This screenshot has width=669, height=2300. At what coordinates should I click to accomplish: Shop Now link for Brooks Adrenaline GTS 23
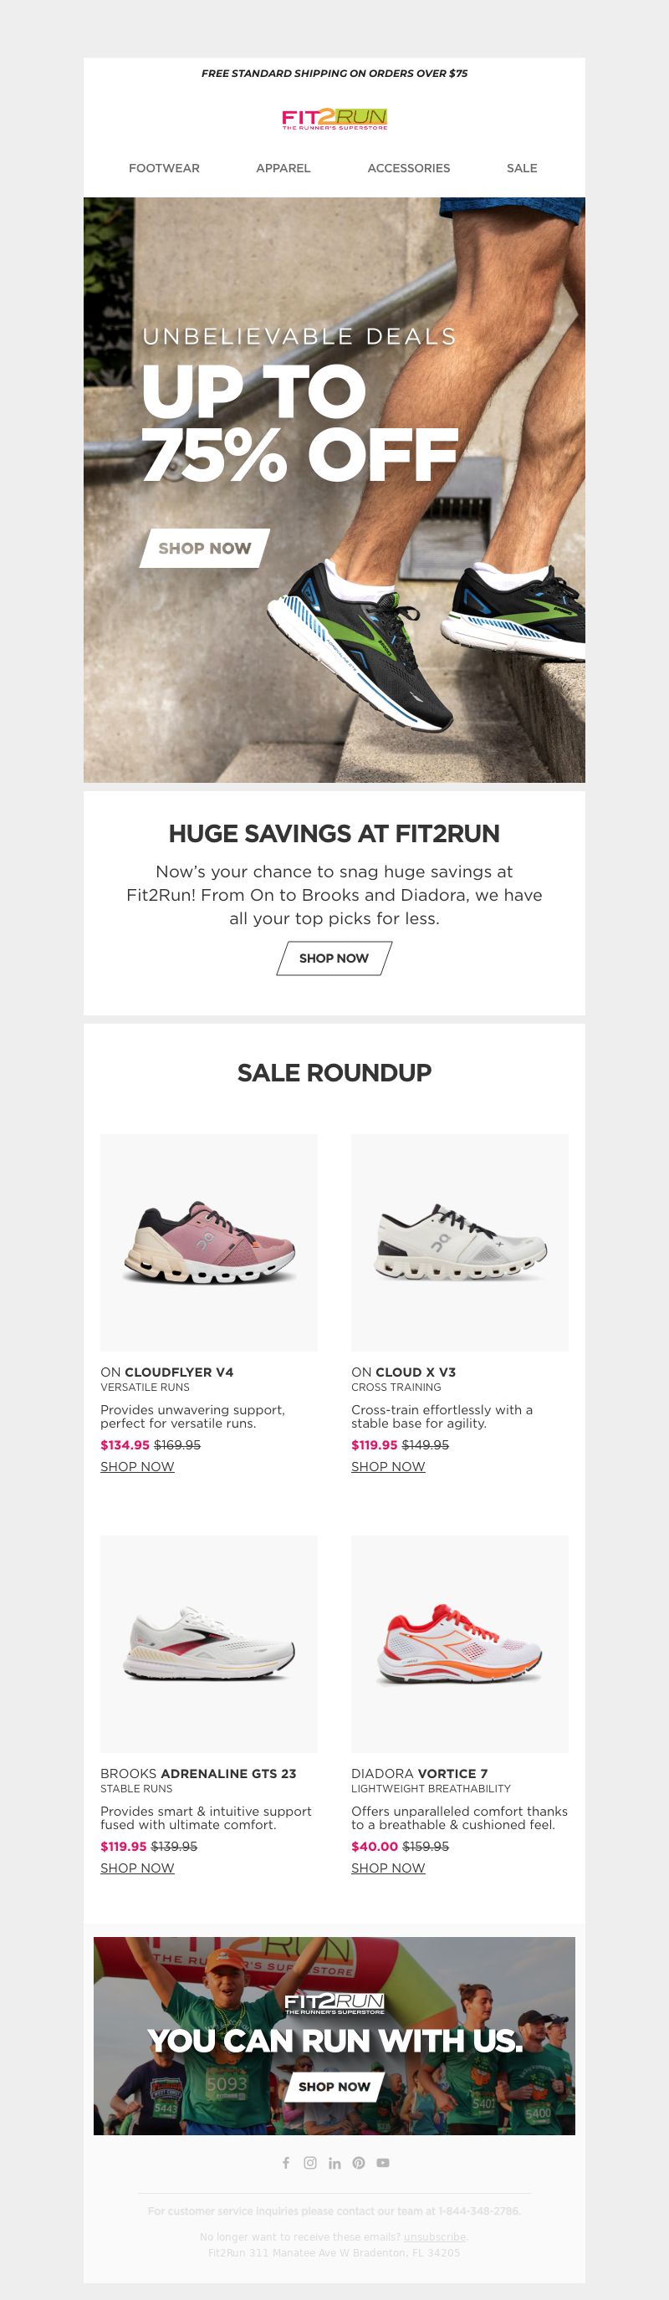click(x=137, y=1868)
